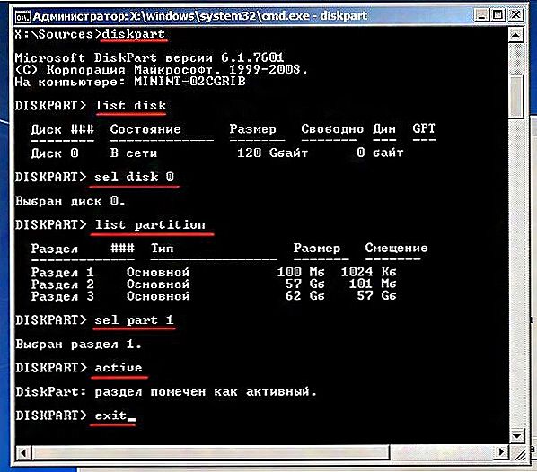Image resolution: width=537 pixels, height=472 pixels.
Task: Click the 'active' command text
Action: click(119, 368)
